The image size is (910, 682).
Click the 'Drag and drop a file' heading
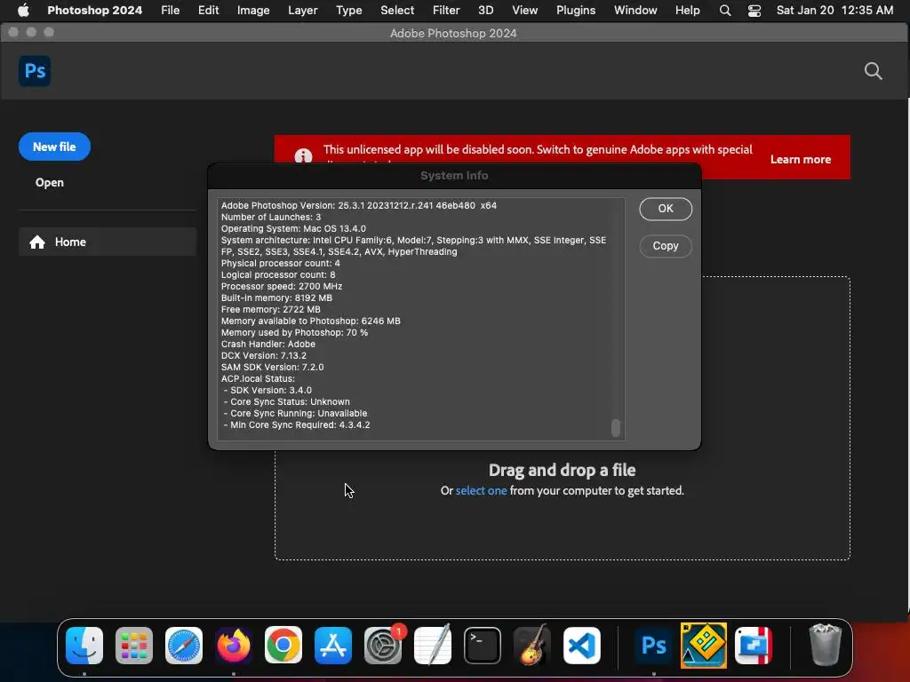(x=562, y=470)
